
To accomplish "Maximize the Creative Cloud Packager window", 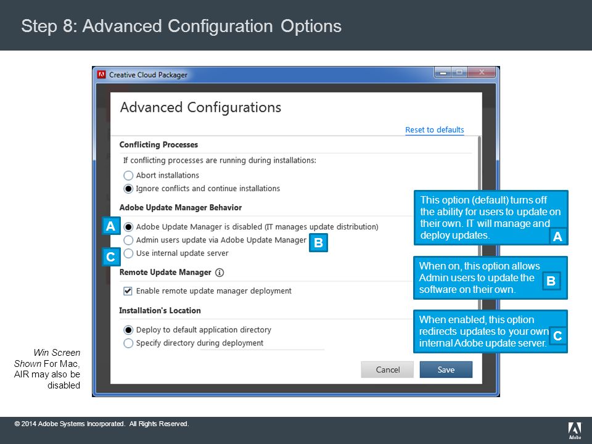I will coord(459,72).
